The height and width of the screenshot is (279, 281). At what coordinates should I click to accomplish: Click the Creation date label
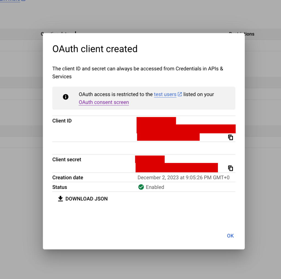68,178
